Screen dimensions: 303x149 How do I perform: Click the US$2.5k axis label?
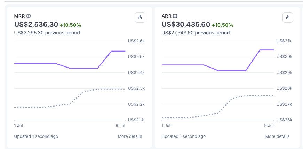pos(136,57)
